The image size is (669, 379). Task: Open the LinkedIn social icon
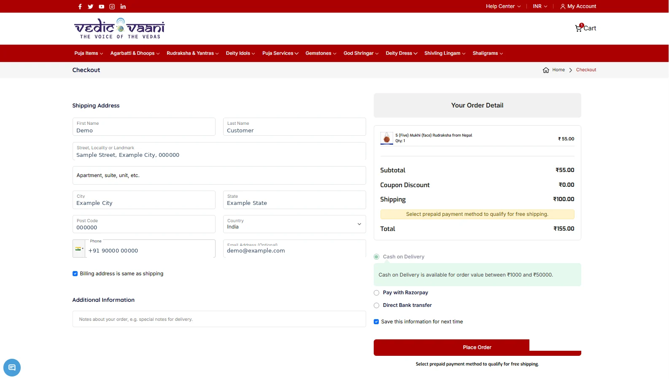123,6
